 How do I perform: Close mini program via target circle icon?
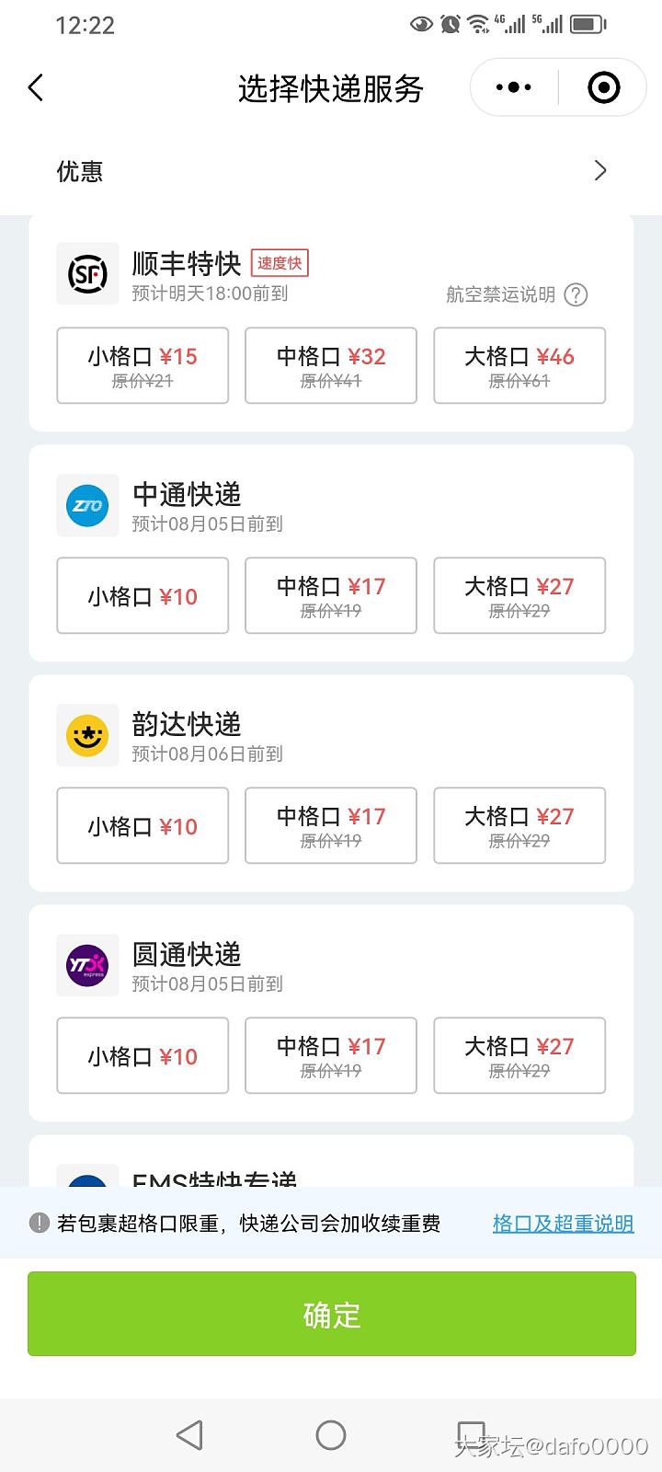coord(603,88)
